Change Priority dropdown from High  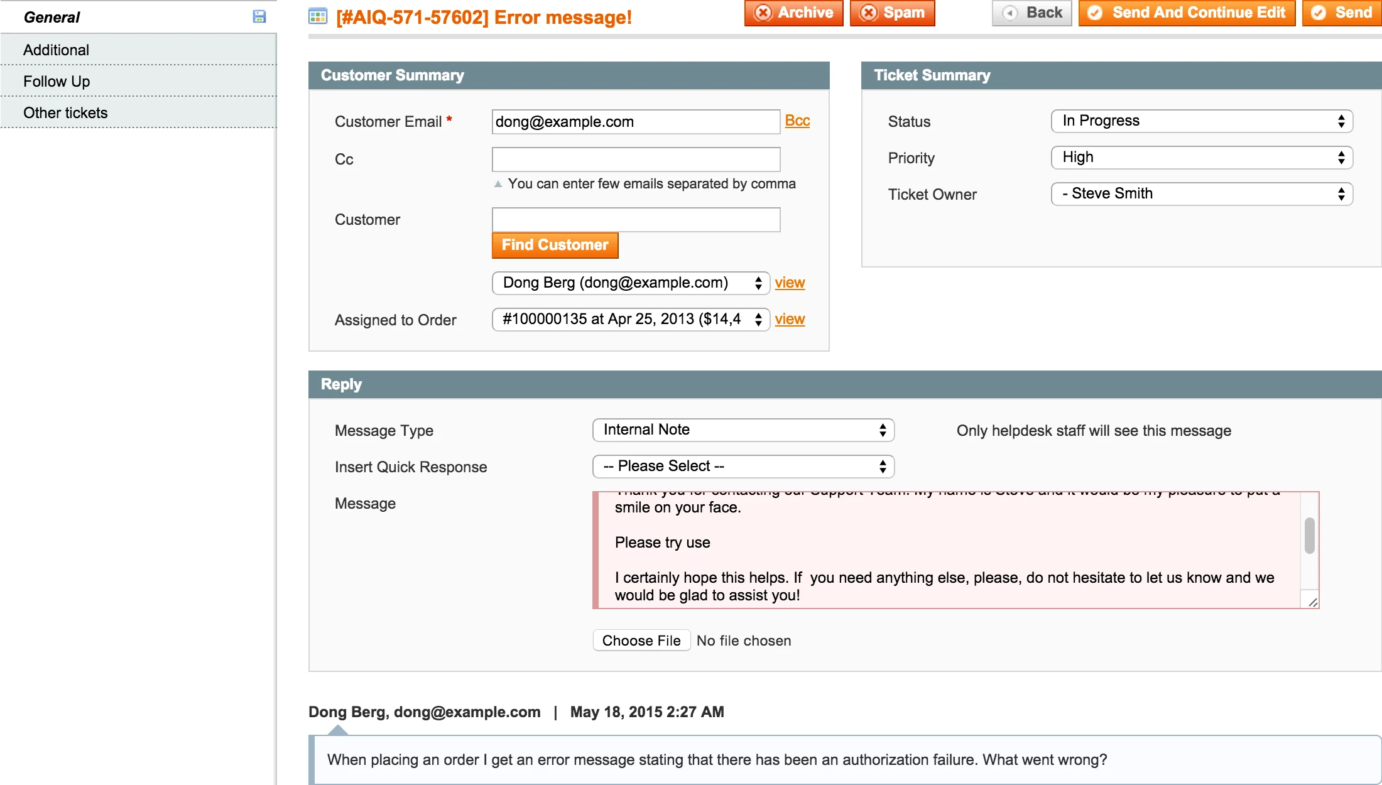coord(1201,157)
